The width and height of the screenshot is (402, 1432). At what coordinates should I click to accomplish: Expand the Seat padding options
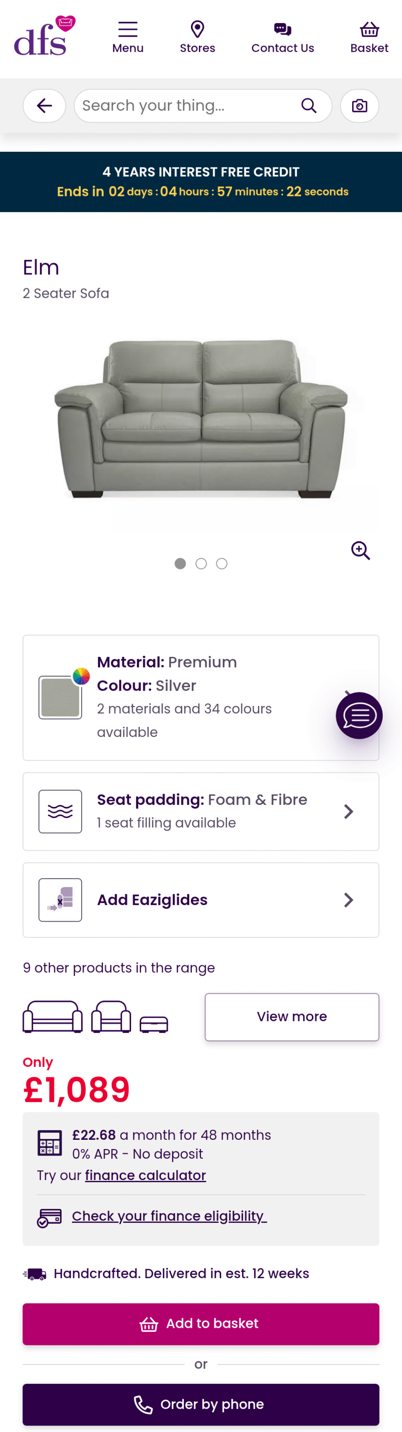(201, 812)
